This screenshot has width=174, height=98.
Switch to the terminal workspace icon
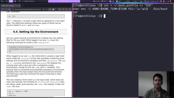coord(2,1)
